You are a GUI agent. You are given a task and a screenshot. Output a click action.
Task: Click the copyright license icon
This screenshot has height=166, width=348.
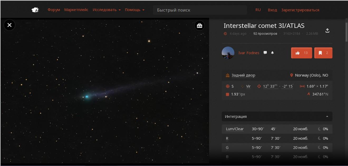[225, 34]
